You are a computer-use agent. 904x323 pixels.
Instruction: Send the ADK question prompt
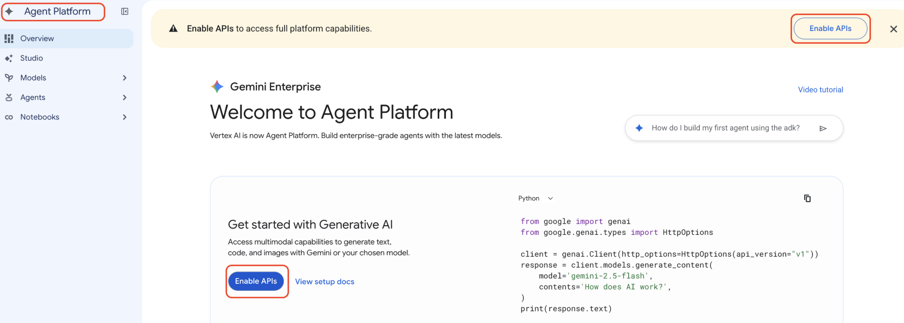(823, 128)
